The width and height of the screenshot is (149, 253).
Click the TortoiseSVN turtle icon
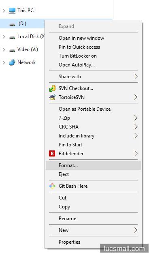point(52,97)
